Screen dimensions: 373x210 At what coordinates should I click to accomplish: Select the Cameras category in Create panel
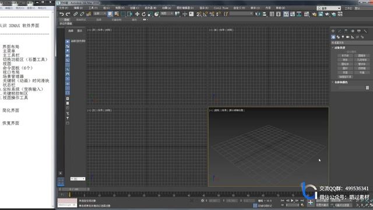click(347, 37)
